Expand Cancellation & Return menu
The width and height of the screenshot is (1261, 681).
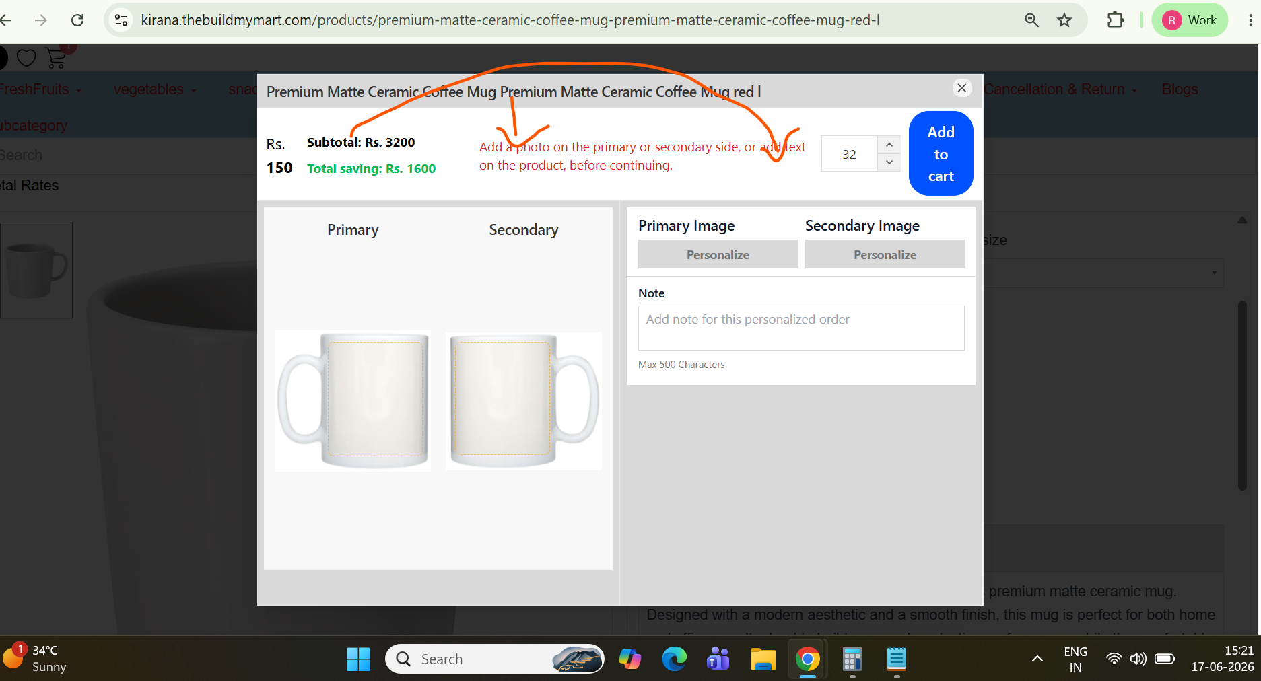pyautogui.click(x=1060, y=89)
